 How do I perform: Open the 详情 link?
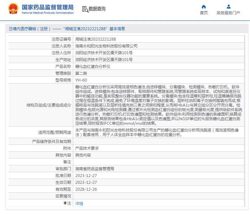pos(79,203)
